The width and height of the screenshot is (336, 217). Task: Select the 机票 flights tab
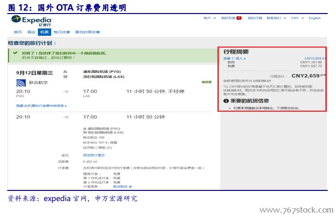point(44,32)
